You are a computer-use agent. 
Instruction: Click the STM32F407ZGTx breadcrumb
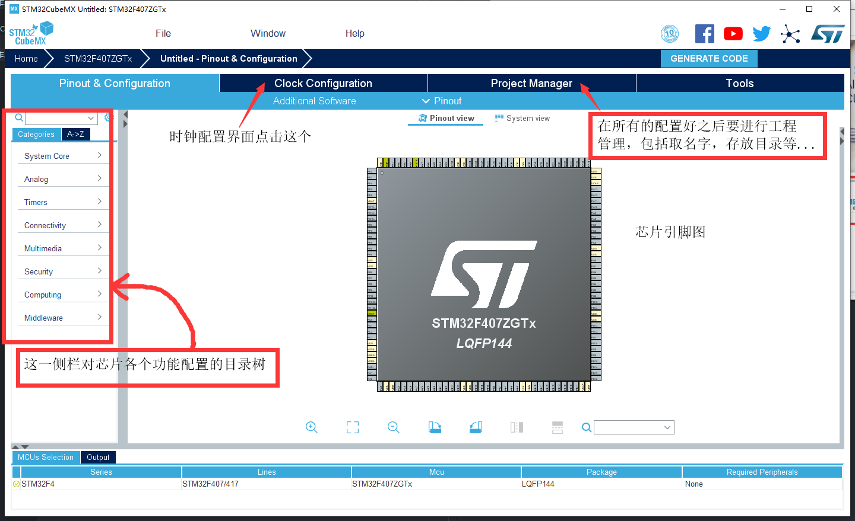[x=98, y=59]
